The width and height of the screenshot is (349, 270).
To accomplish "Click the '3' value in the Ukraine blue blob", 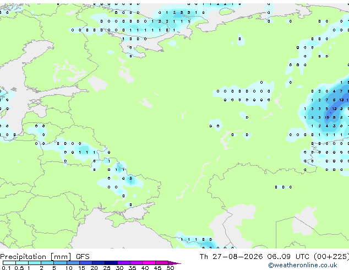I will [130, 178].
